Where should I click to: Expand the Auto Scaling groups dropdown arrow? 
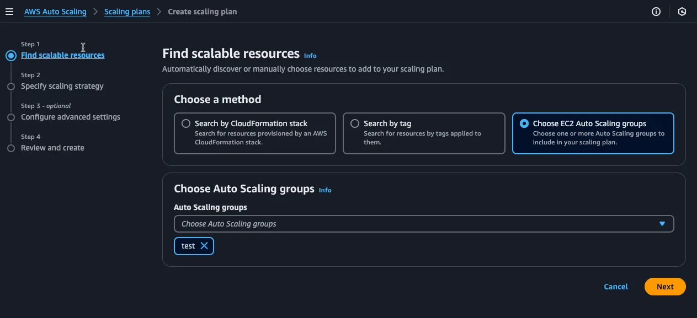click(662, 224)
